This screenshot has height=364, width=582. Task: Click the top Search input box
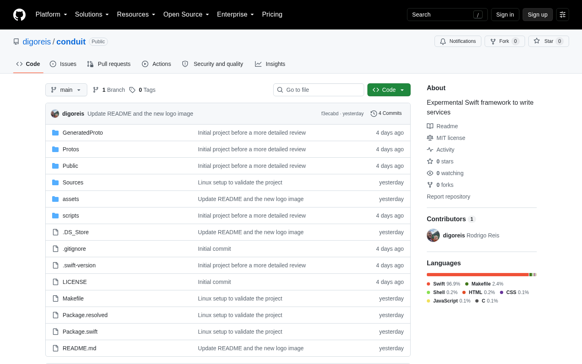[x=447, y=15]
